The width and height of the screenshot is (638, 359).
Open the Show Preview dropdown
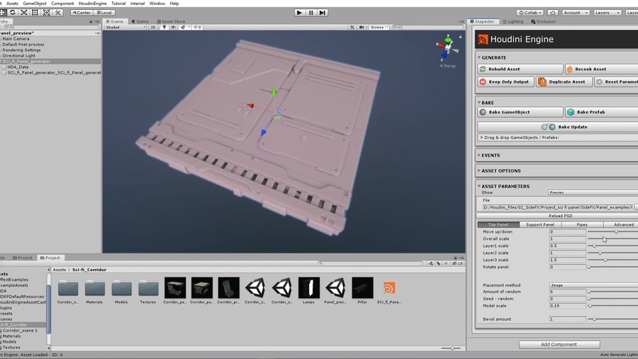click(x=593, y=192)
